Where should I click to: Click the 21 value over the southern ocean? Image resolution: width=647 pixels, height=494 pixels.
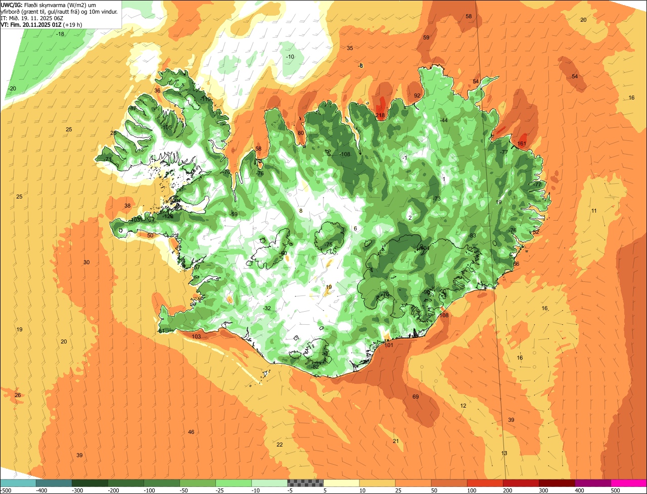[396, 441]
